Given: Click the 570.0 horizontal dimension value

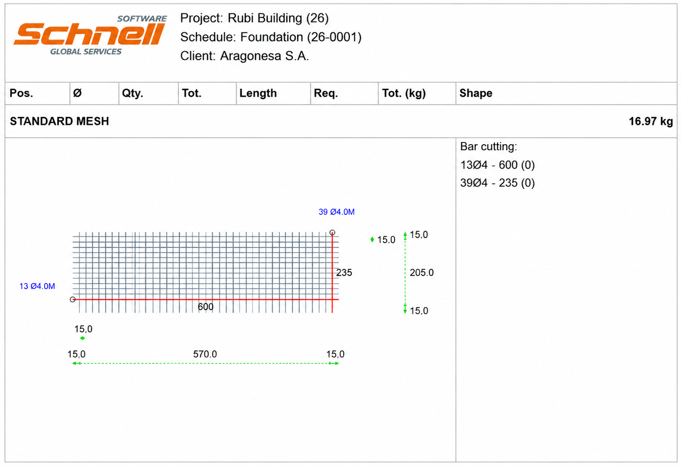Looking at the screenshot, I should click(205, 354).
